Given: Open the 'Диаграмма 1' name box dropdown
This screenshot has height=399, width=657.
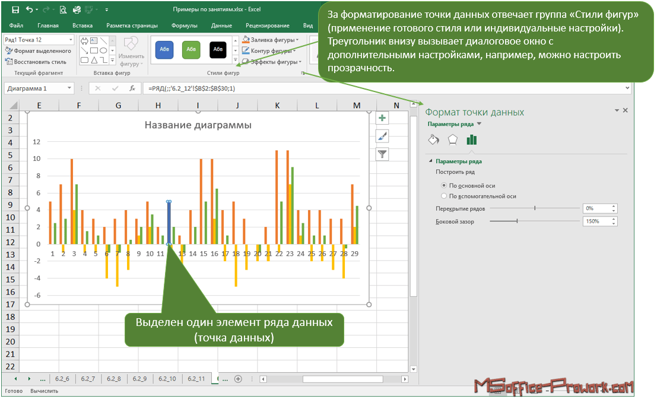Looking at the screenshot, I should [69, 88].
